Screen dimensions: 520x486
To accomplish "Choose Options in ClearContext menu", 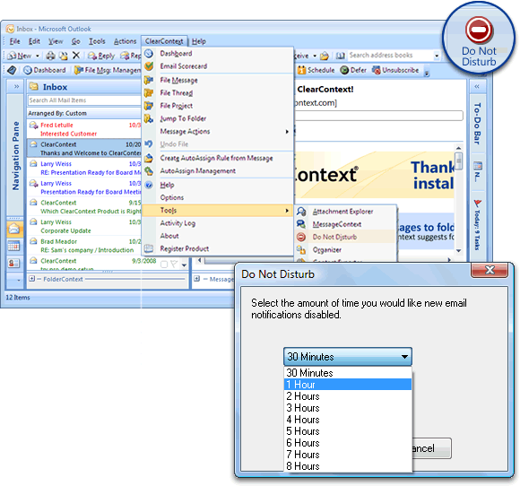I will [x=218, y=197].
